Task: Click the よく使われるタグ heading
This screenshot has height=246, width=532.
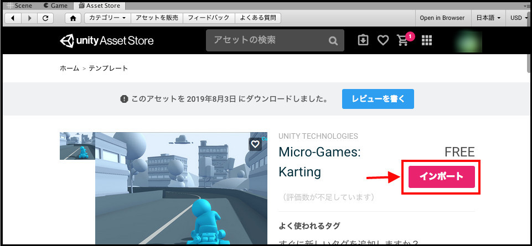Action: (x=309, y=226)
